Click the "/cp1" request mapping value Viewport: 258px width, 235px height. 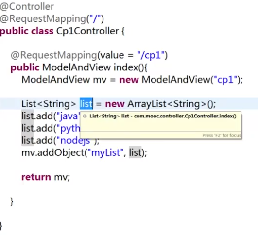pos(151,55)
